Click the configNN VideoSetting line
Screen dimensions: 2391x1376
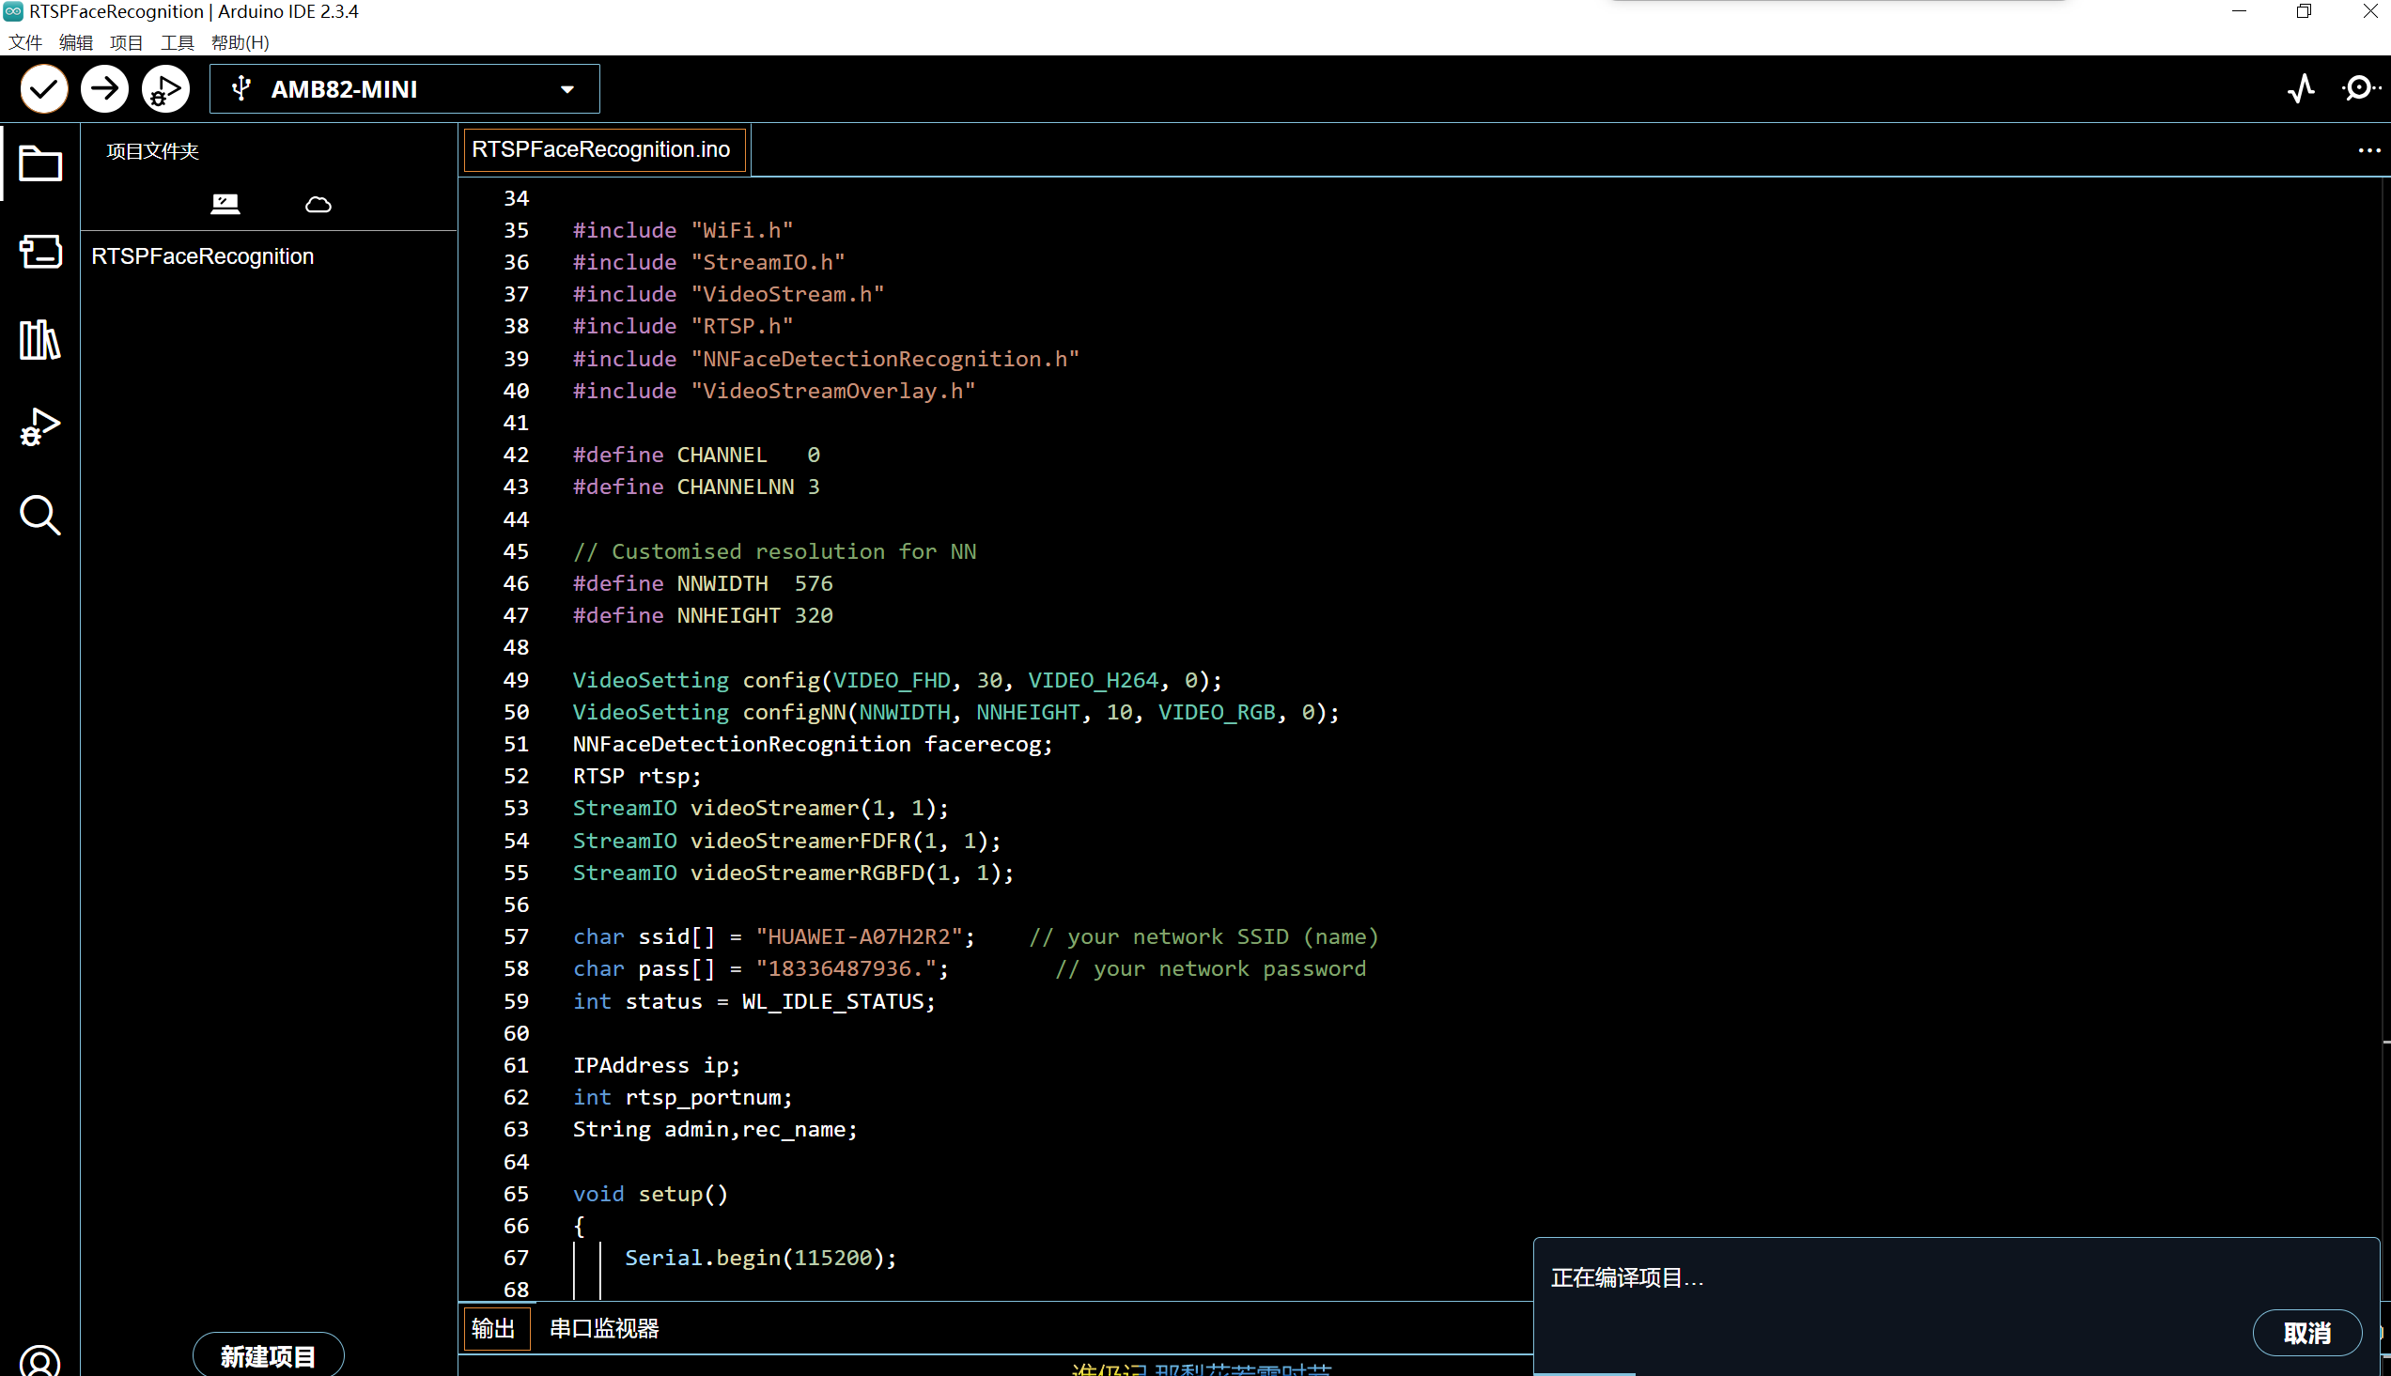(956, 712)
